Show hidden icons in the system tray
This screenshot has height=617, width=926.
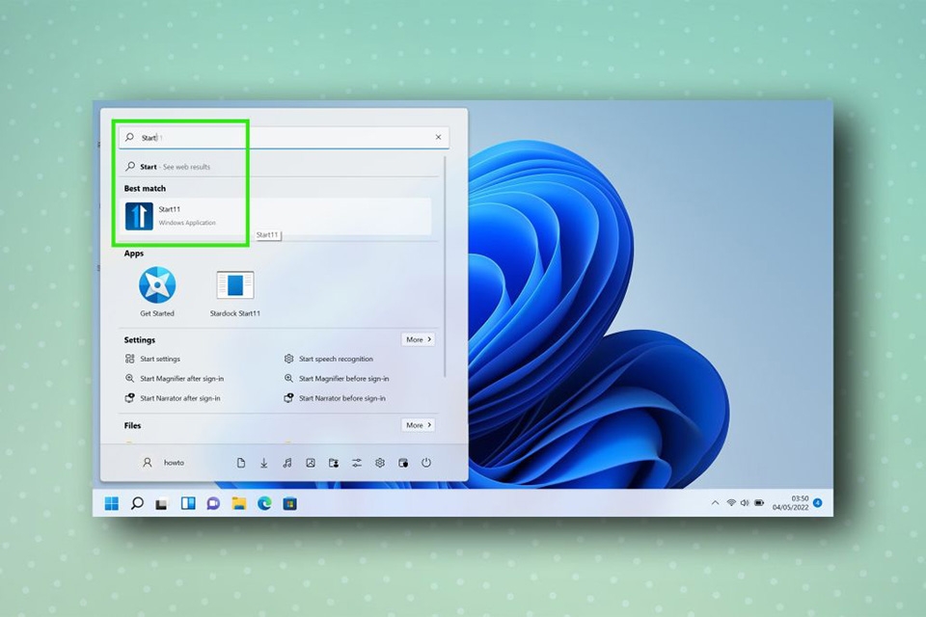715,502
